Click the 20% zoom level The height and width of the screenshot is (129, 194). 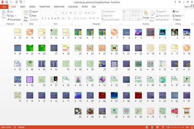point(187,127)
